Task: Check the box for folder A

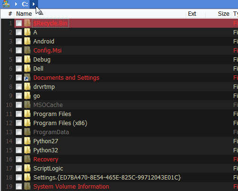Action: [19, 32]
